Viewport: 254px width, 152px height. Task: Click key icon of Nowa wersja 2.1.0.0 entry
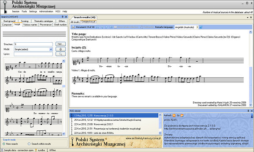coord(72,116)
